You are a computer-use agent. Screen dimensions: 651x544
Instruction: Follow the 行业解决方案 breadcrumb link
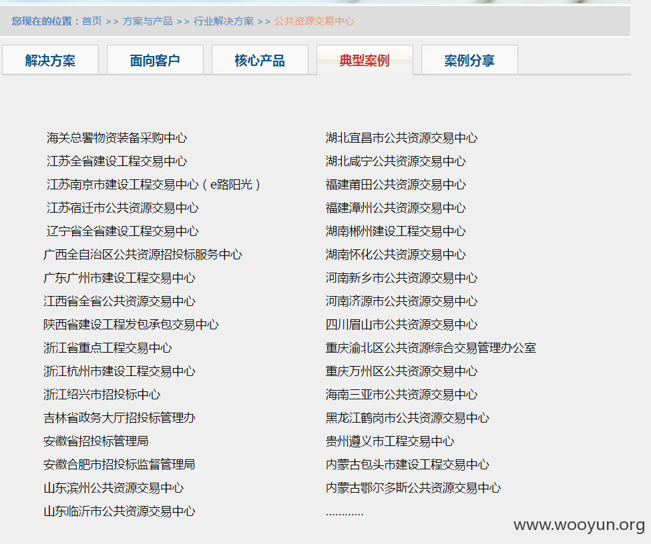point(224,21)
